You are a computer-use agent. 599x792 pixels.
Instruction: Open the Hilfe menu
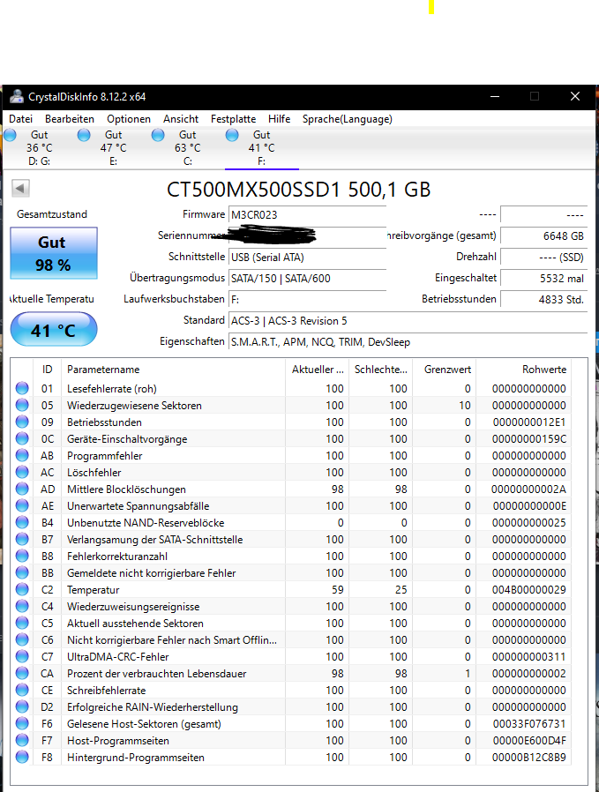[280, 119]
